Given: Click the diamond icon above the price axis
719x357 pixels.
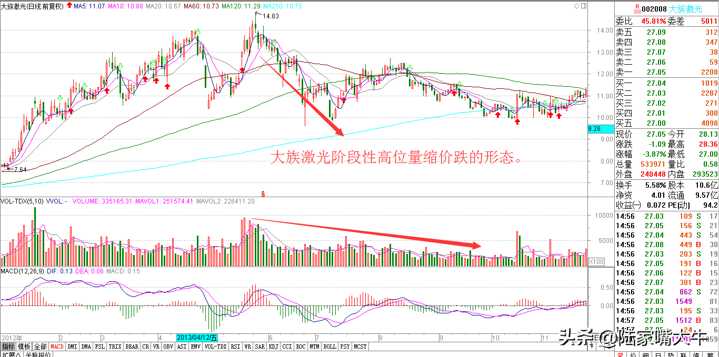Looking at the screenshot, I should (x=577, y=6).
